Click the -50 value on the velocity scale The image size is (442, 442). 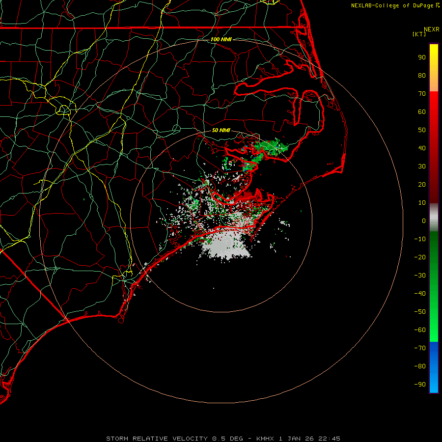click(x=420, y=312)
